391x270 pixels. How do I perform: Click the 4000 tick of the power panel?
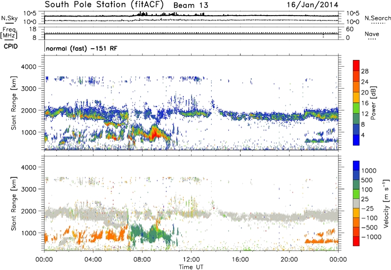29,67
